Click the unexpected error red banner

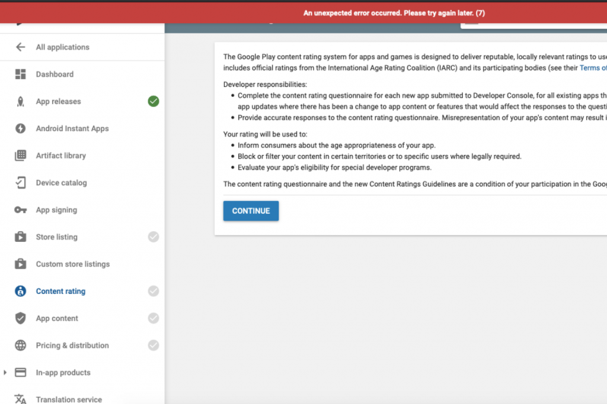pyautogui.click(x=394, y=12)
